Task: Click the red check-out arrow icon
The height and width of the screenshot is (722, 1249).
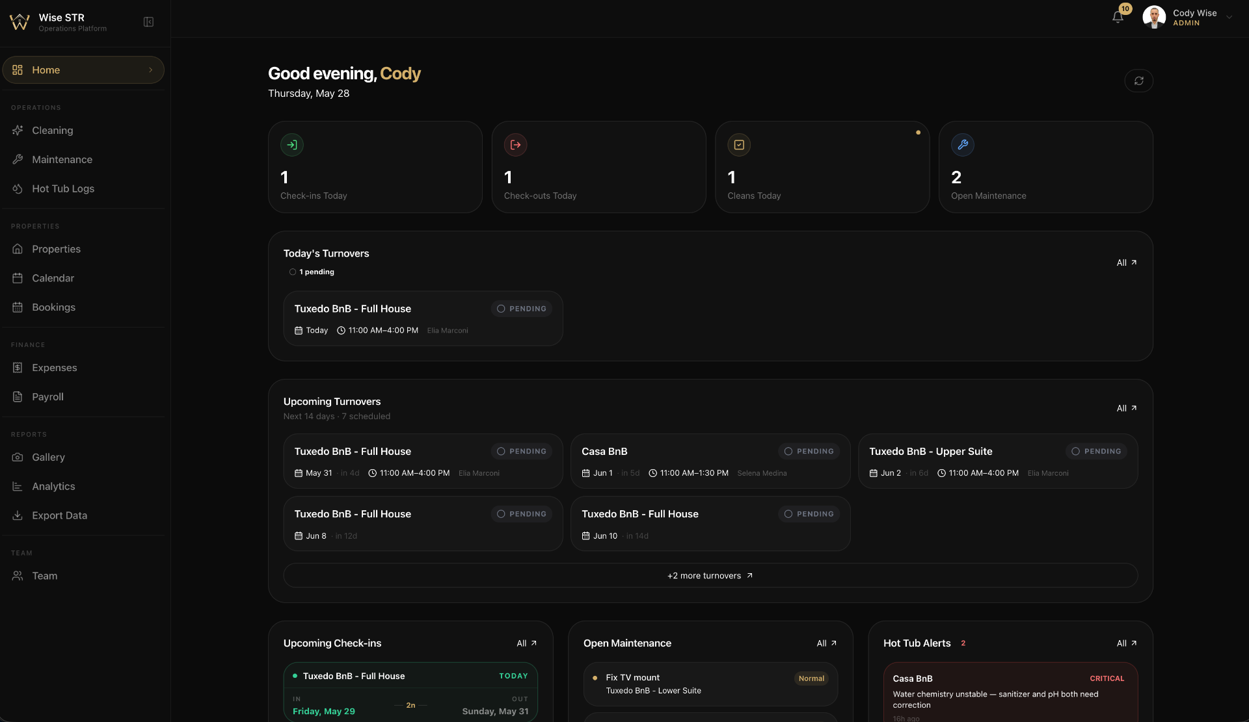Action: click(515, 145)
